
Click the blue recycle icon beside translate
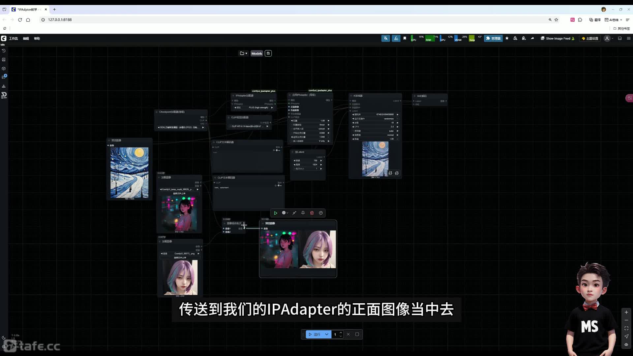point(396,39)
